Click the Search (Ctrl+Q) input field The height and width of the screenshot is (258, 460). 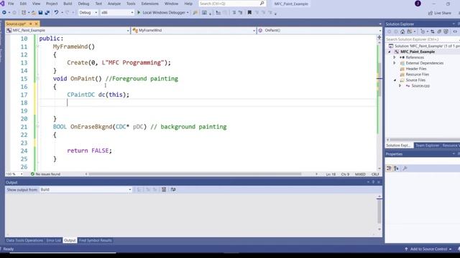pos(229,4)
